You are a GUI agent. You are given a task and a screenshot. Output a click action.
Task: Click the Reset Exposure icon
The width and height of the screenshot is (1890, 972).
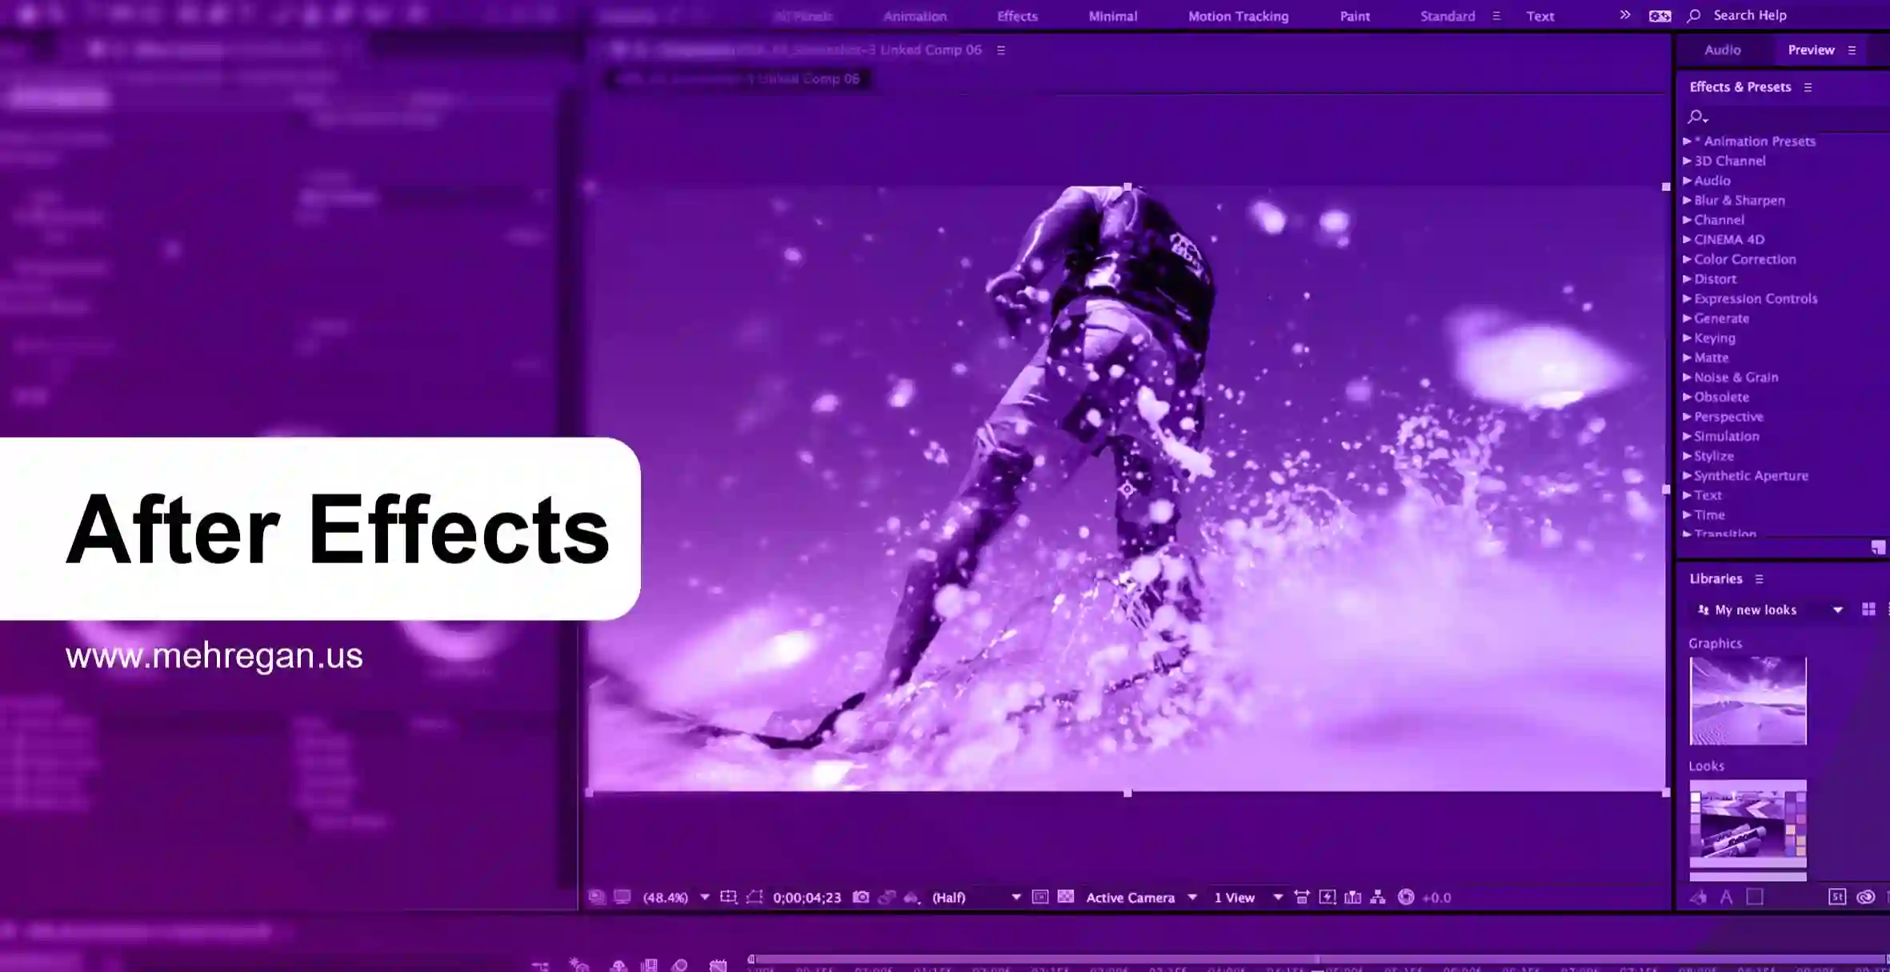click(1406, 897)
